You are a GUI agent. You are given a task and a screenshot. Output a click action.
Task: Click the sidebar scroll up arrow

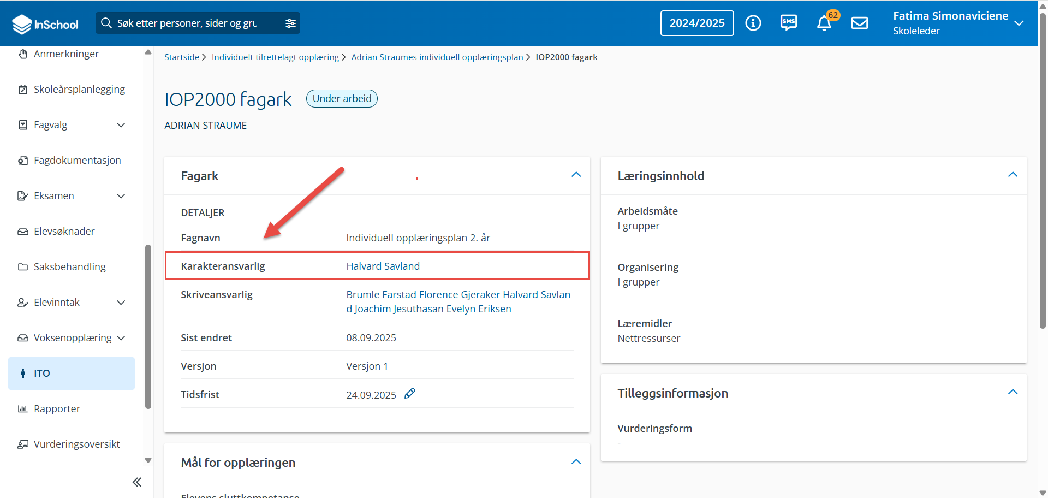coord(148,52)
